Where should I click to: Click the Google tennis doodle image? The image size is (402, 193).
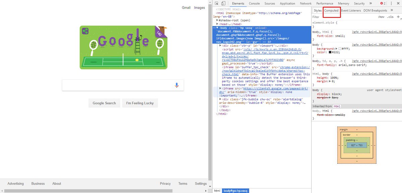[124, 47]
